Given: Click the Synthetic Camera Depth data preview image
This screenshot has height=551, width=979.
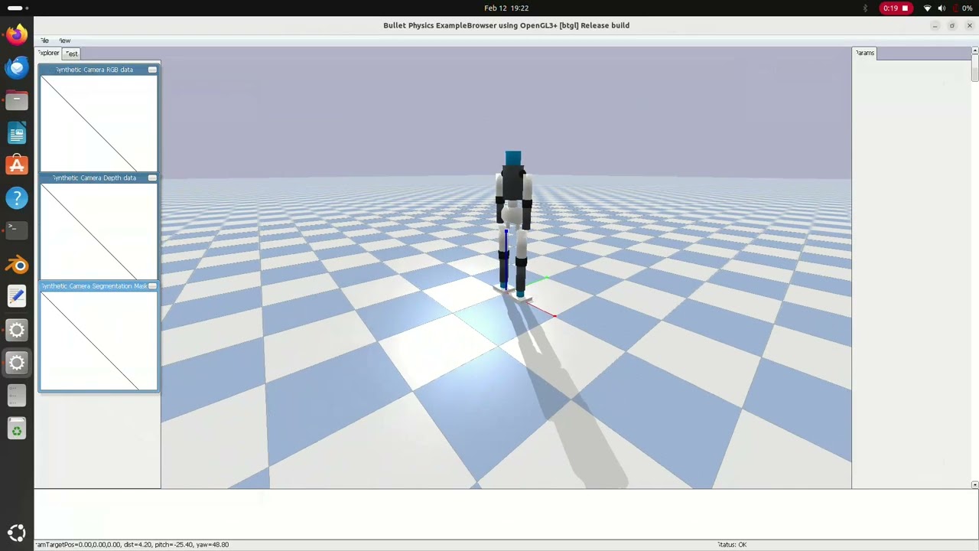Looking at the screenshot, I should pos(99,231).
